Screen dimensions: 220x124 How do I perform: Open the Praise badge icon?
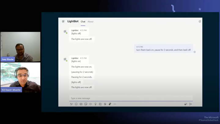coord(95,104)
